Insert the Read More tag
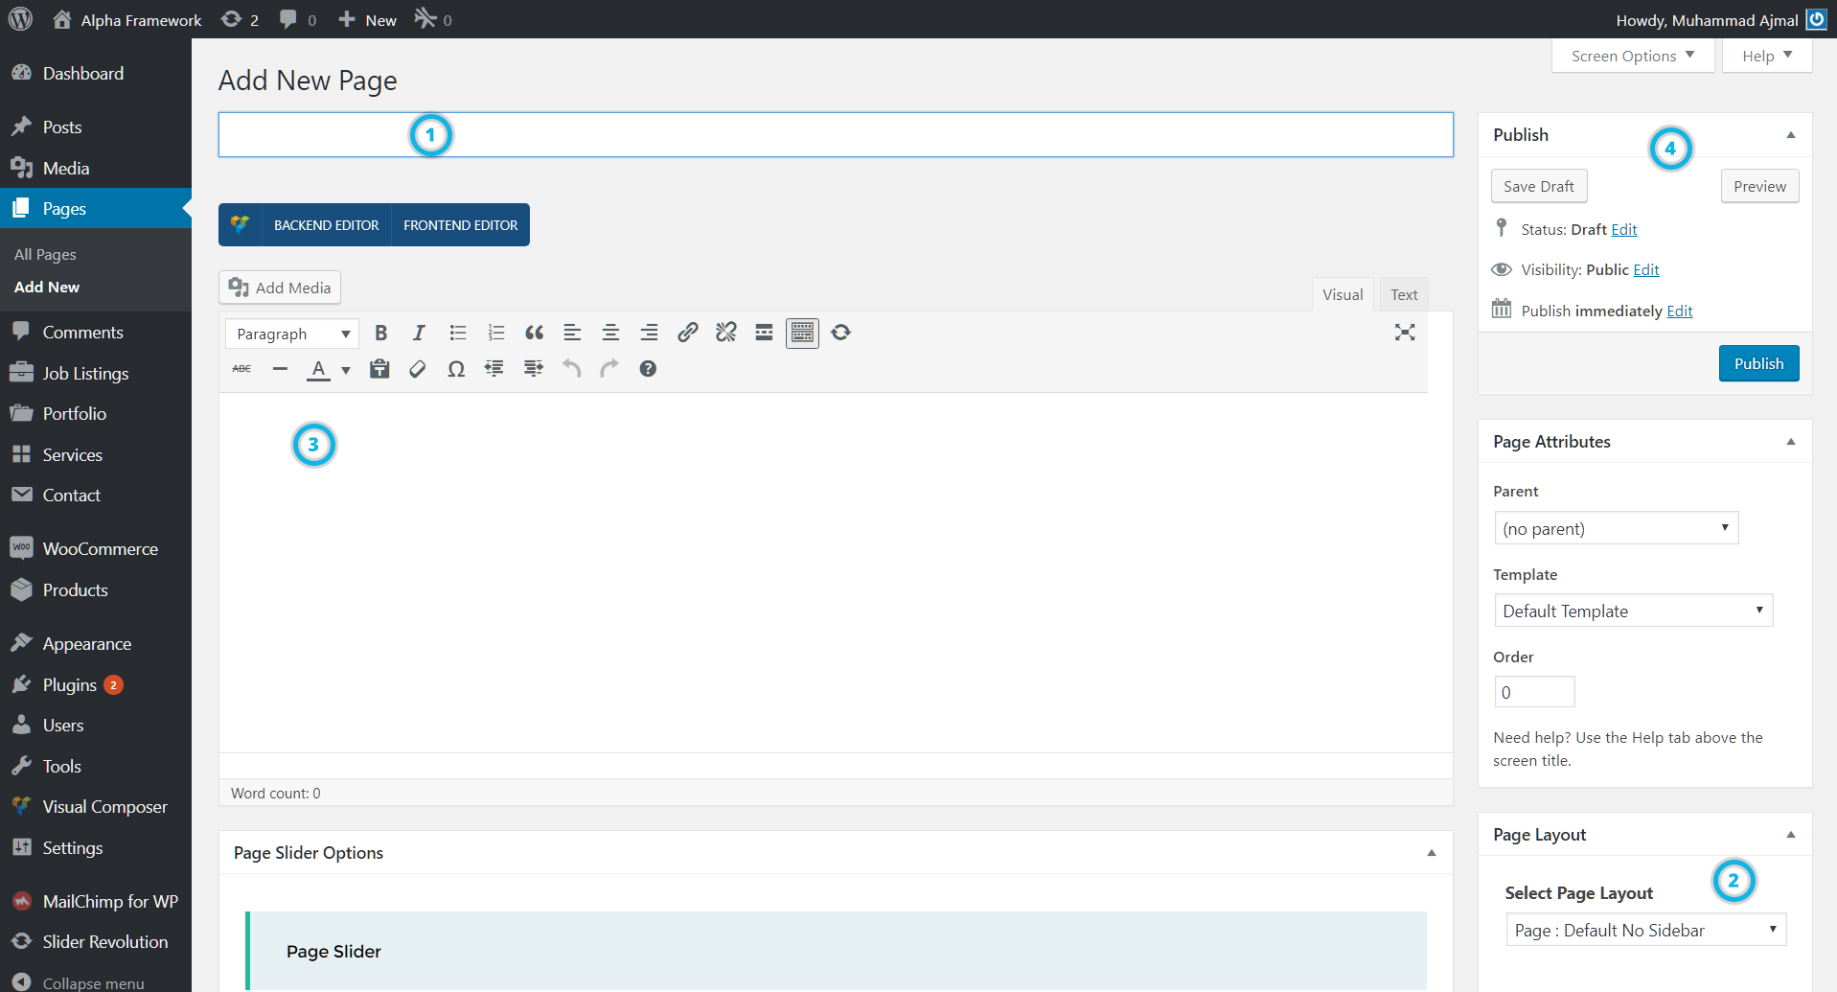 click(764, 333)
